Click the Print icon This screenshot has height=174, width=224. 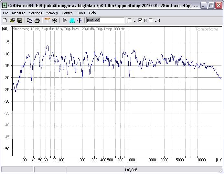click(x=37, y=20)
